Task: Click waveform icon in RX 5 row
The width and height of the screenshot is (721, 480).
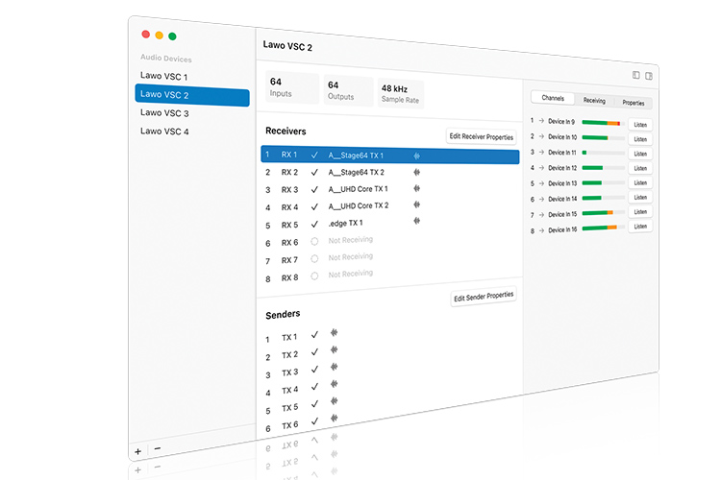Action: tap(416, 221)
